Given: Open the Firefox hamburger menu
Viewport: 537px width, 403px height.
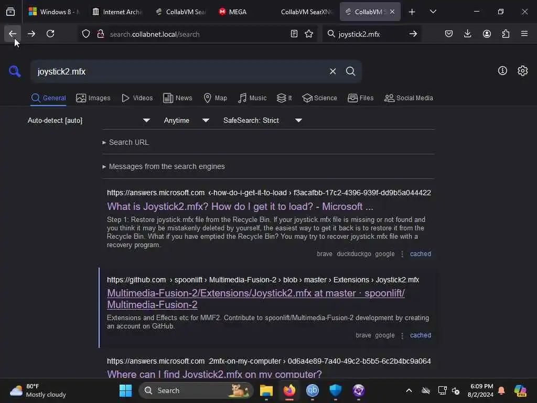Looking at the screenshot, I should (524, 34).
